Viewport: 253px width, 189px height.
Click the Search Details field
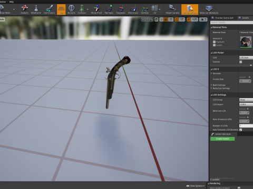tap(231, 23)
